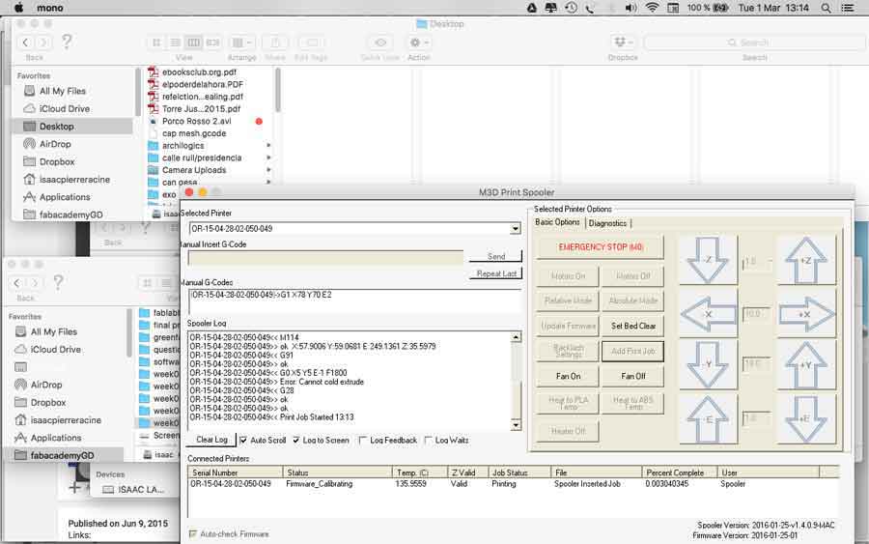Open the Selected Printer dropdown
Viewport: 869px width, 544px height.
[516, 228]
